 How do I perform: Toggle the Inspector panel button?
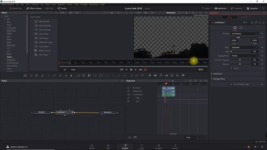pos(252,8)
